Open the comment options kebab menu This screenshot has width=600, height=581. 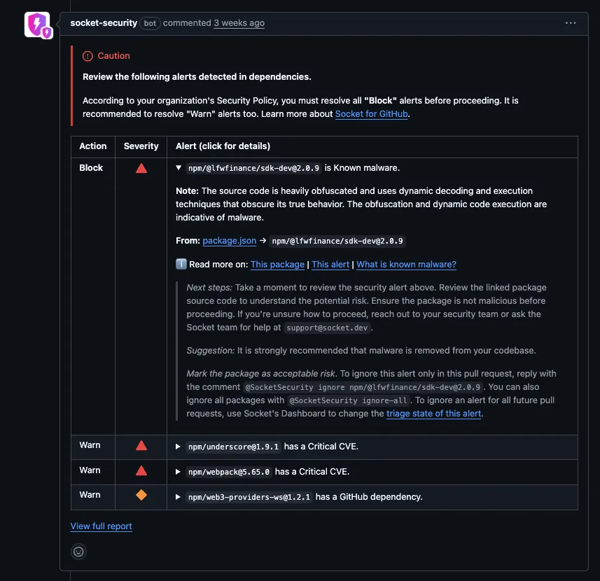[571, 23]
